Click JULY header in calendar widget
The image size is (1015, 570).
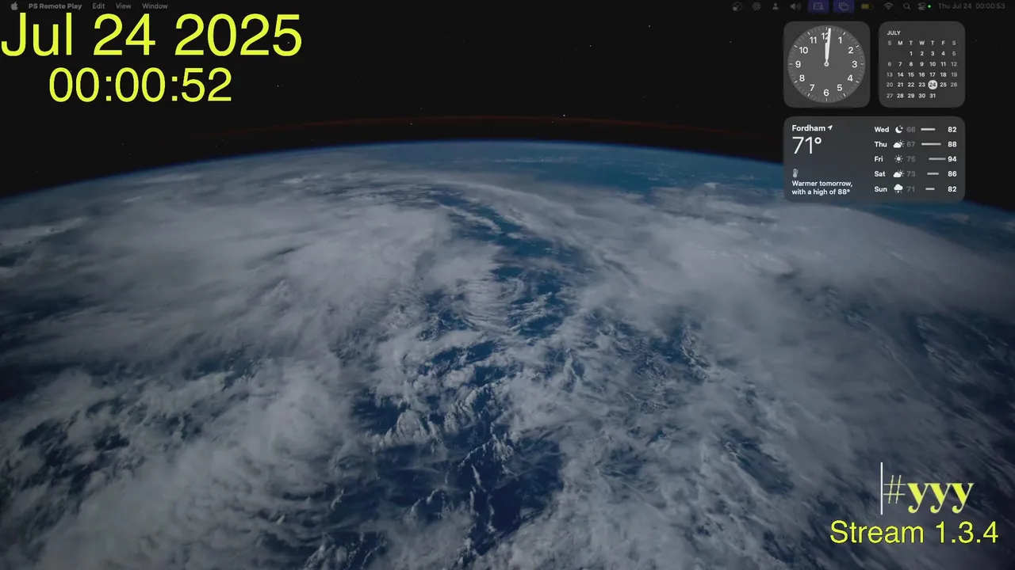coord(895,33)
